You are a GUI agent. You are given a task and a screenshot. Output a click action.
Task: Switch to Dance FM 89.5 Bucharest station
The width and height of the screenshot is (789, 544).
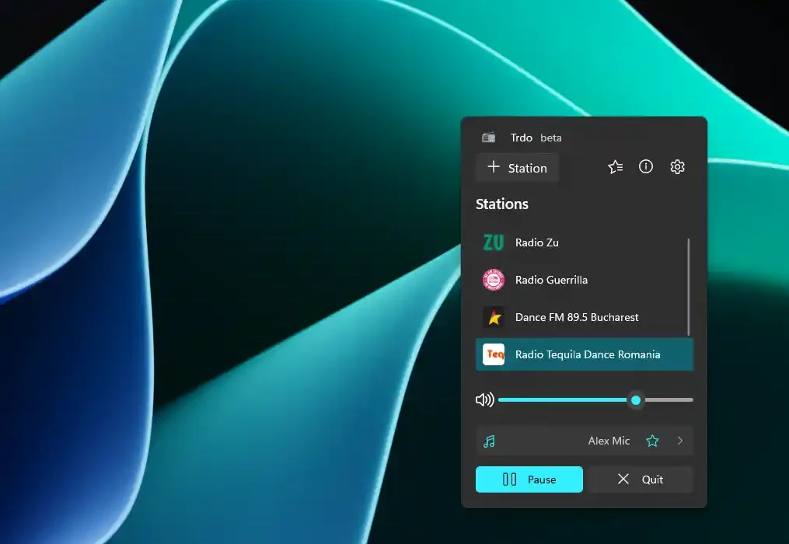[577, 317]
